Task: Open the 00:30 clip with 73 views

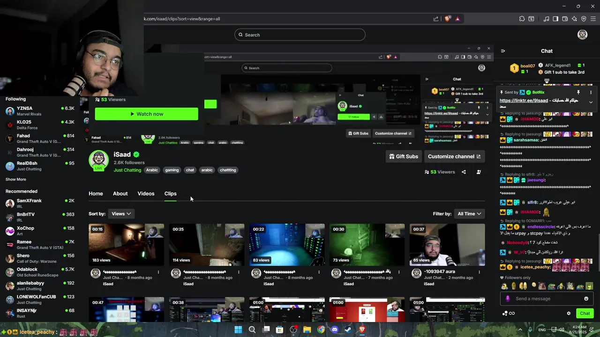Action: coord(367,245)
